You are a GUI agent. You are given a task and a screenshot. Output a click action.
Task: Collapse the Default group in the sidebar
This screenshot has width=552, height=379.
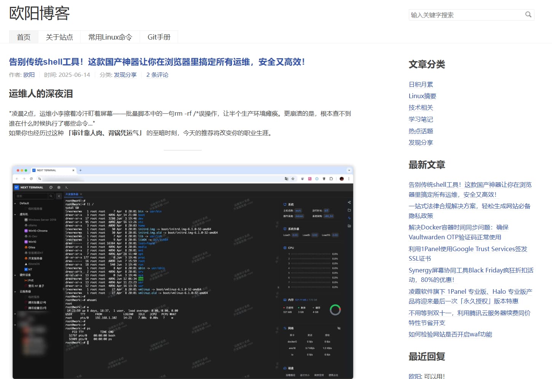point(15,203)
